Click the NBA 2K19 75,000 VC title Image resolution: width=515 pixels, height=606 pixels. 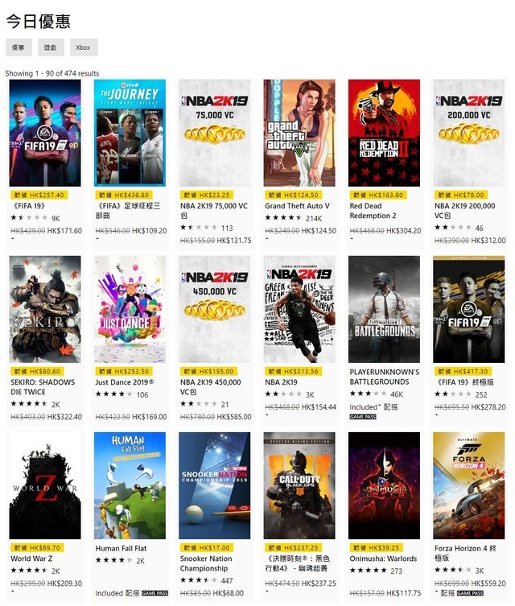[x=214, y=211]
